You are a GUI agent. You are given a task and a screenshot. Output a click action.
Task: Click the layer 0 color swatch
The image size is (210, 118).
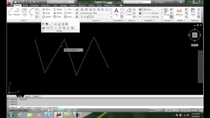91,17
